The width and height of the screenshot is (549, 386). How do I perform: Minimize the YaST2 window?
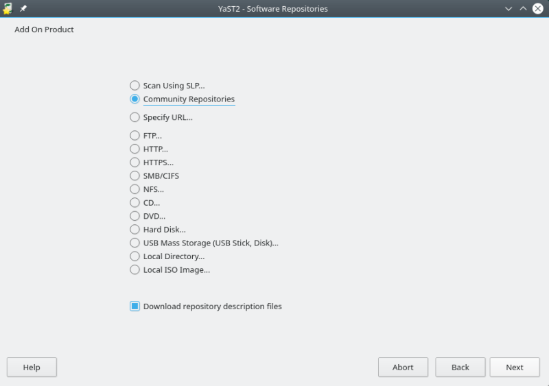tap(509, 8)
